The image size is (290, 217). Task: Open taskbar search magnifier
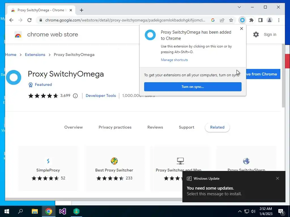[20, 211]
